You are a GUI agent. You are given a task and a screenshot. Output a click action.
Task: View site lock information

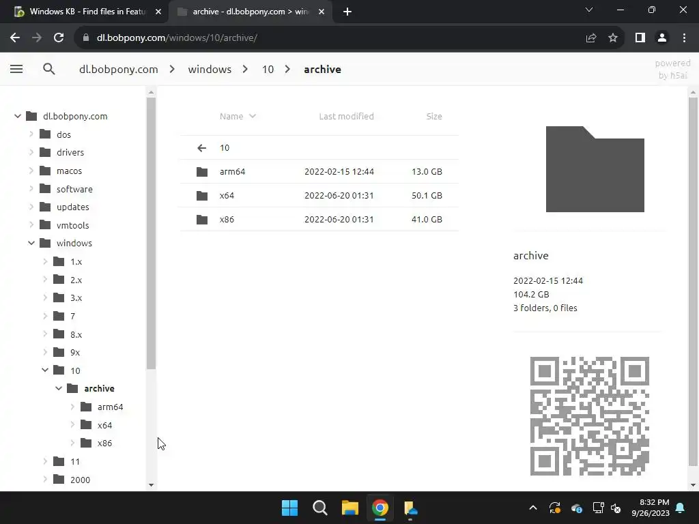click(x=86, y=38)
